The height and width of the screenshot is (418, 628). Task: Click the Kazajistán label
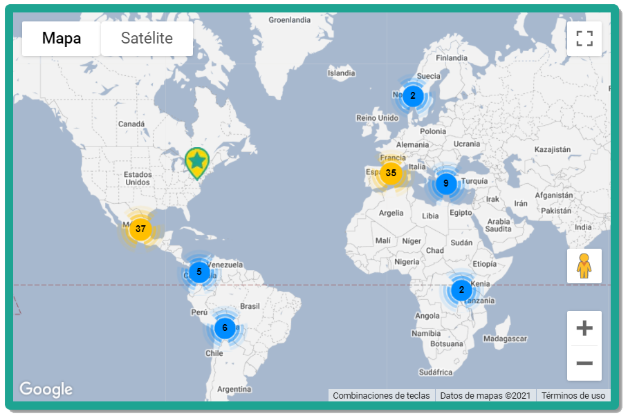pos(553,150)
